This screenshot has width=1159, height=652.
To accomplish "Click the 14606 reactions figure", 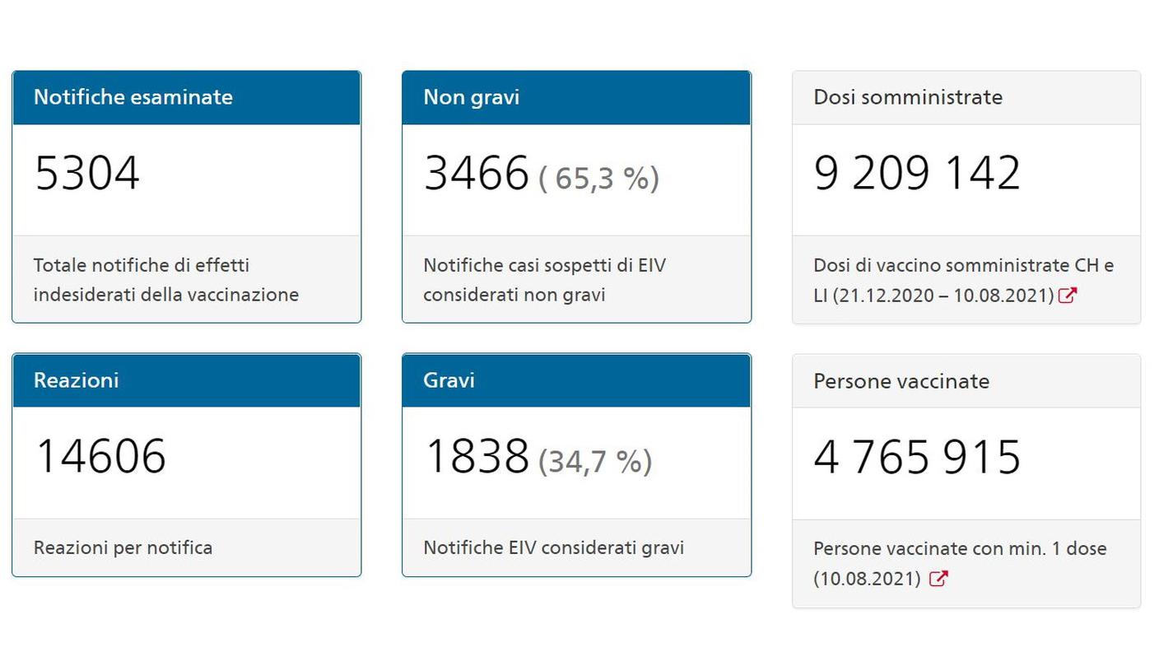I will (100, 457).
